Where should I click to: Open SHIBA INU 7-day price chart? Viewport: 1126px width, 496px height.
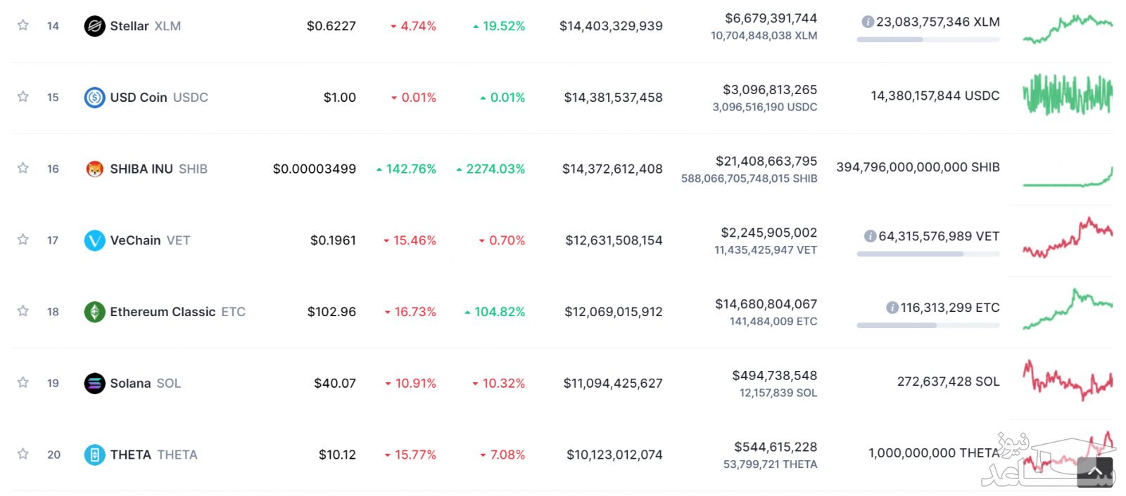point(1068,176)
